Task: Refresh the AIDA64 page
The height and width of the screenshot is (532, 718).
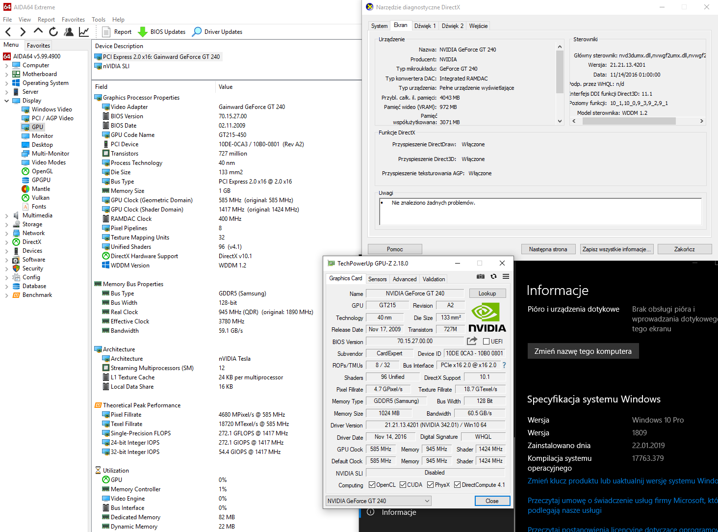Action: [53, 32]
